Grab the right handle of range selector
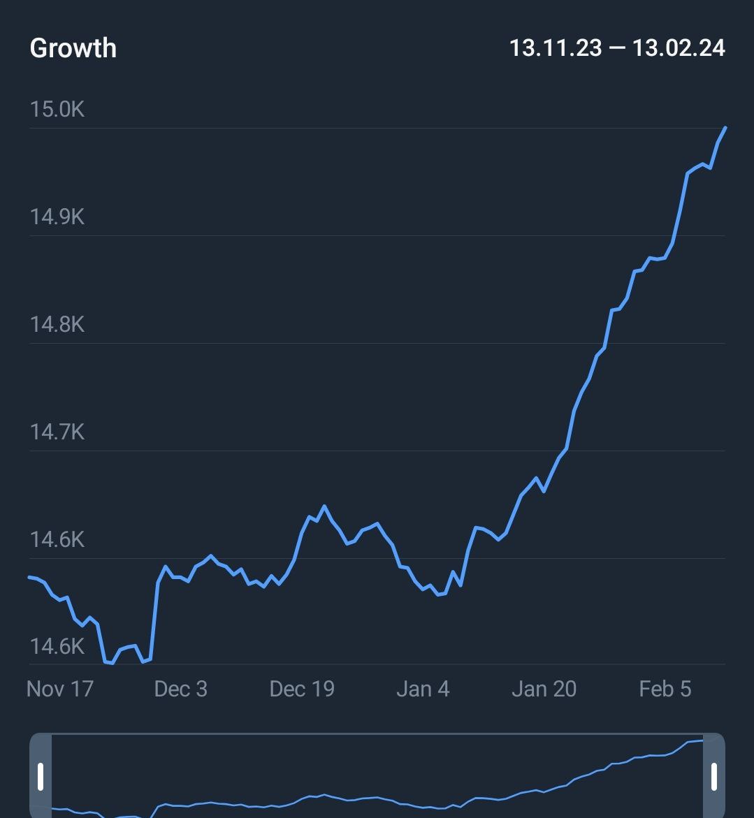 coord(713,776)
